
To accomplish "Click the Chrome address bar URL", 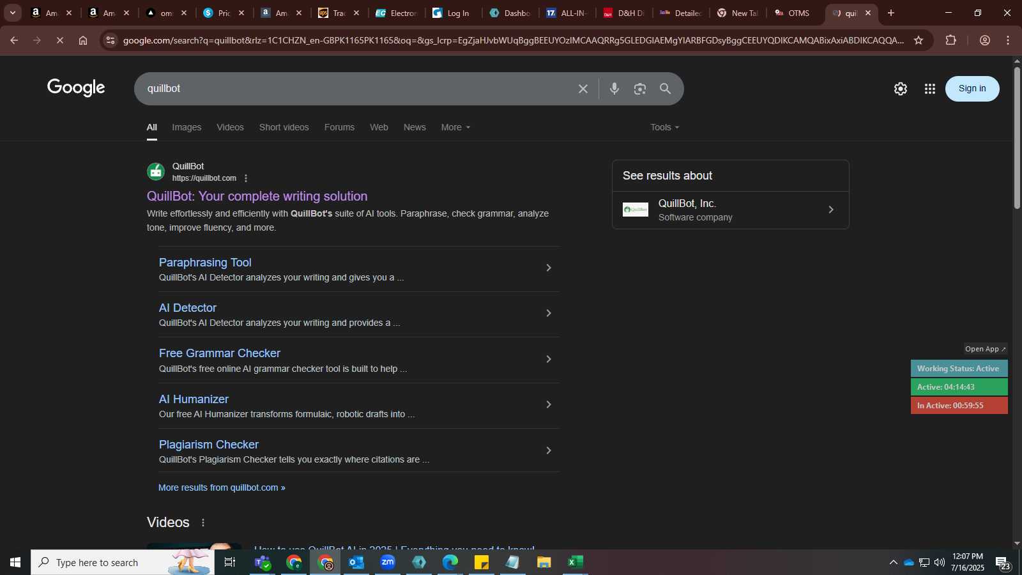I will (x=514, y=40).
